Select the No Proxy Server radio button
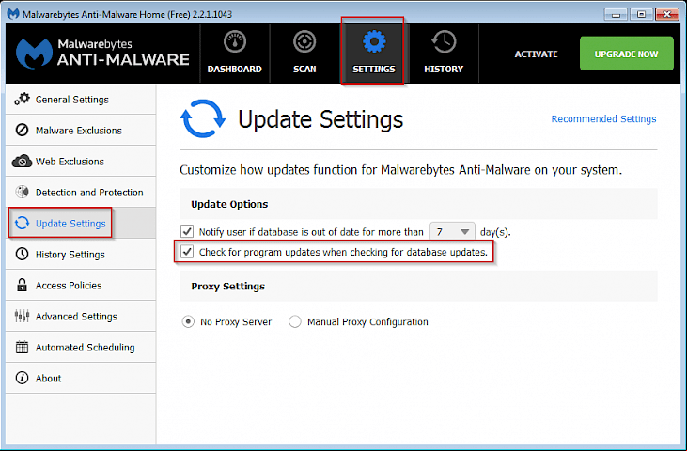This screenshot has width=687, height=451. click(188, 322)
